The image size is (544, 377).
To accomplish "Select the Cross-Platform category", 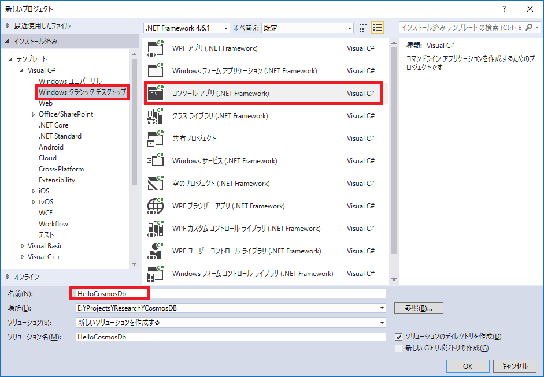I will [x=61, y=169].
